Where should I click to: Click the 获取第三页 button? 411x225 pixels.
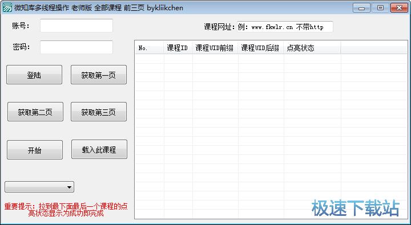pos(99,112)
